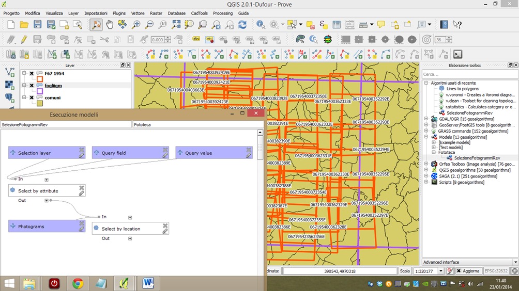Toggle the comuni layer visibility checkbox
Image resolution: width=519 pixels, height=291 pixels.
(x=32, y=98)
